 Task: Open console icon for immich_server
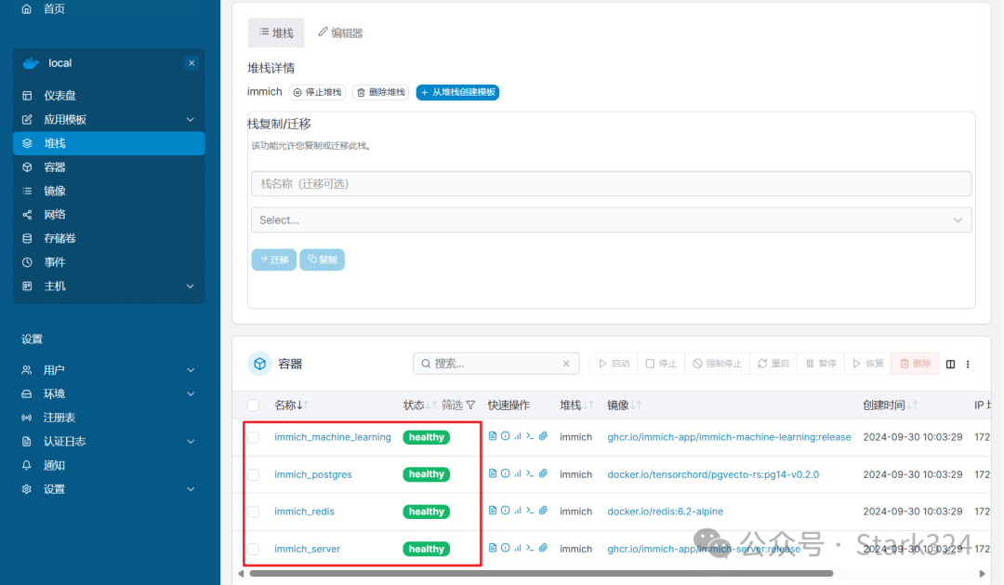click(530, 548)
